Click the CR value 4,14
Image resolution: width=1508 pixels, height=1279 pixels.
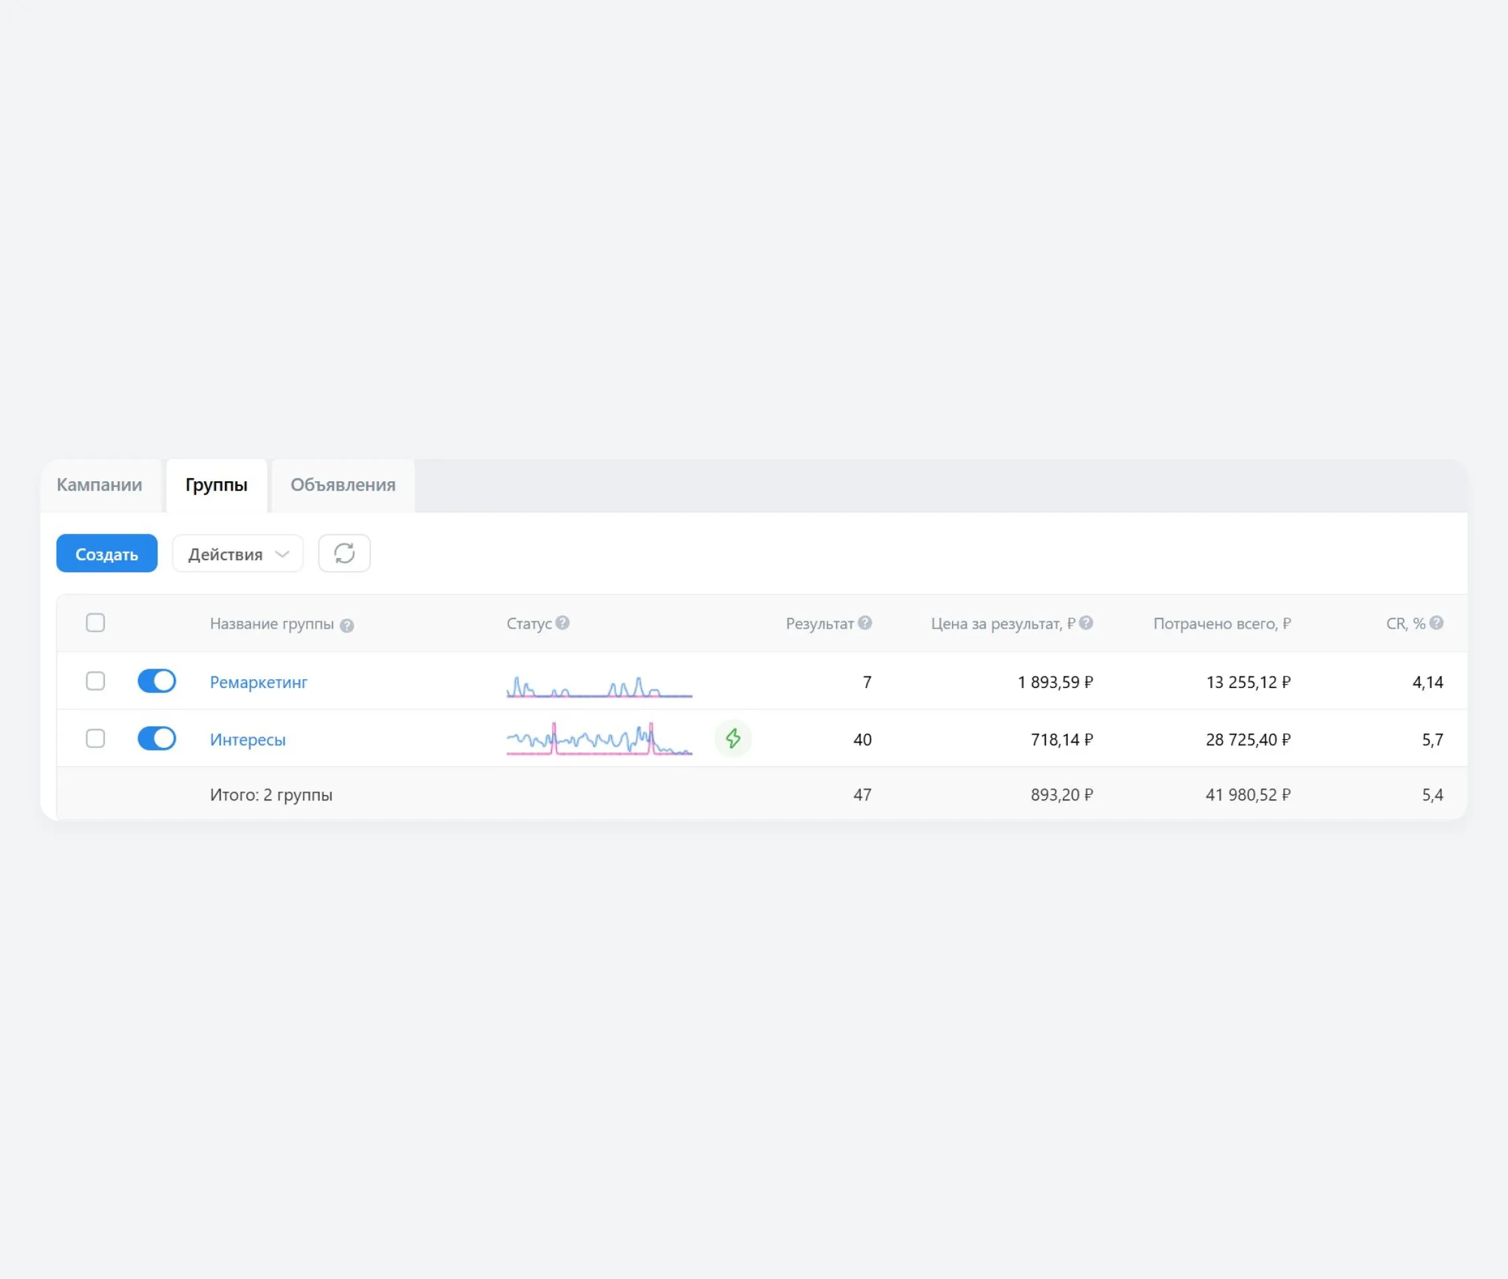pyautogui.click(x=1427, y=681)
